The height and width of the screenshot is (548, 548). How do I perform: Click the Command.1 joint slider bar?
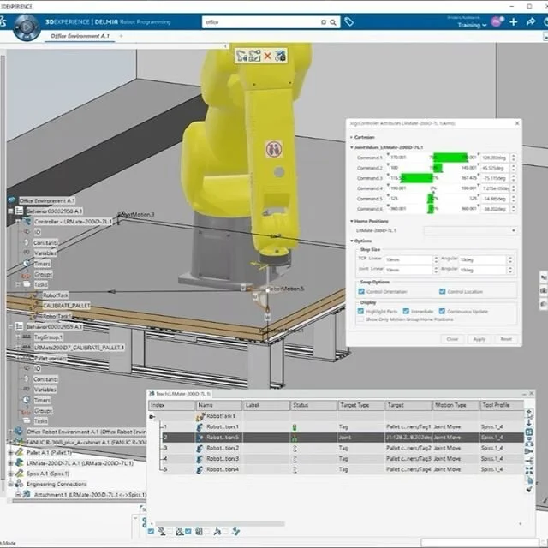(x=432, y=158)
